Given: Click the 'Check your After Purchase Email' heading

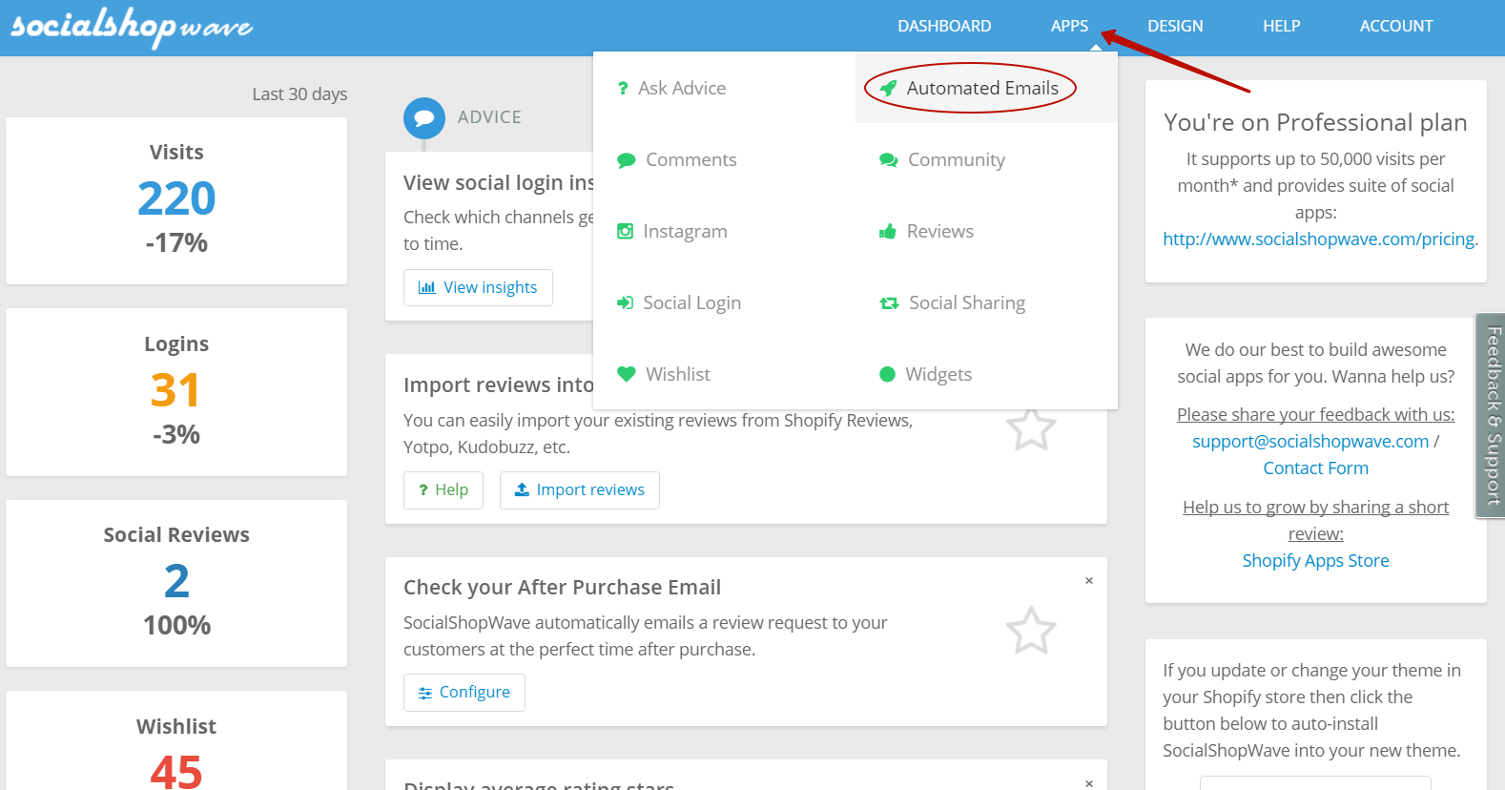Looking at the screenshot, I should tap(562, 587).
